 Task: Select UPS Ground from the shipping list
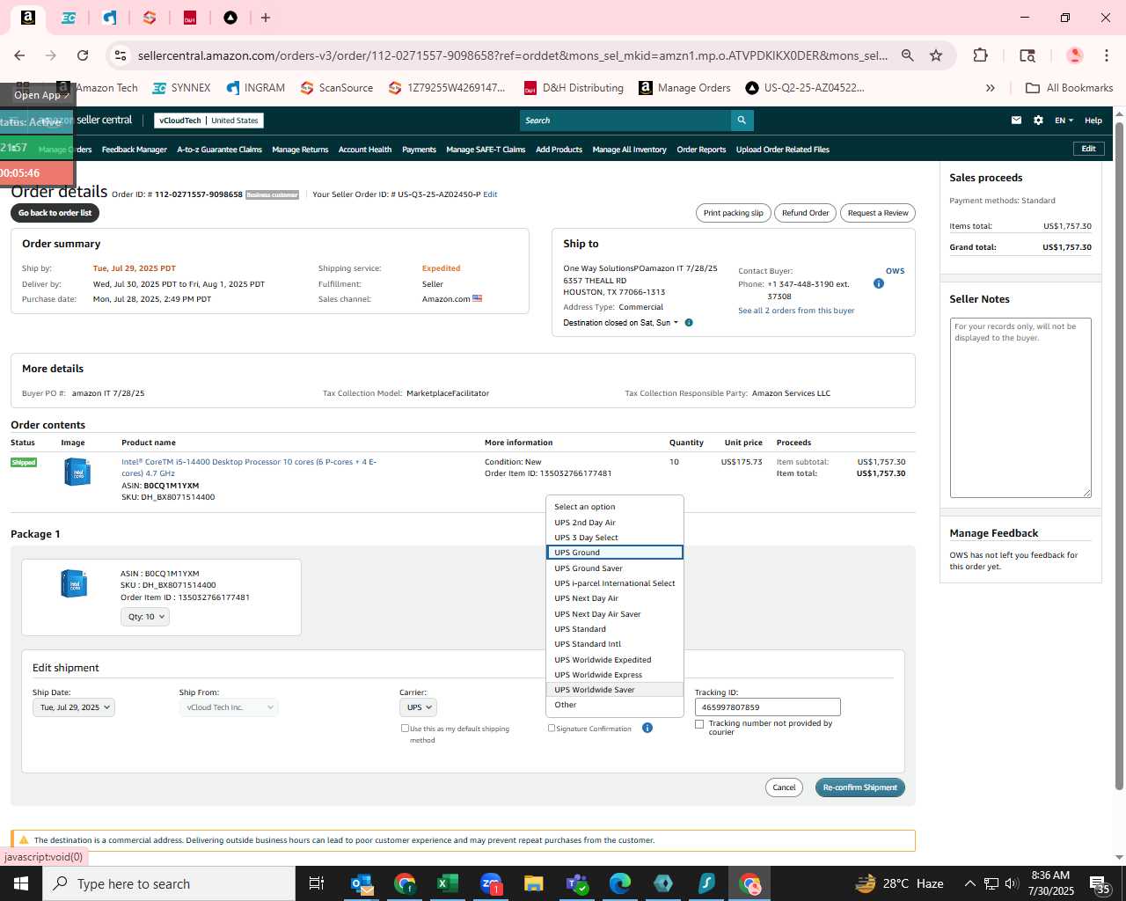[x=615, y=553]
